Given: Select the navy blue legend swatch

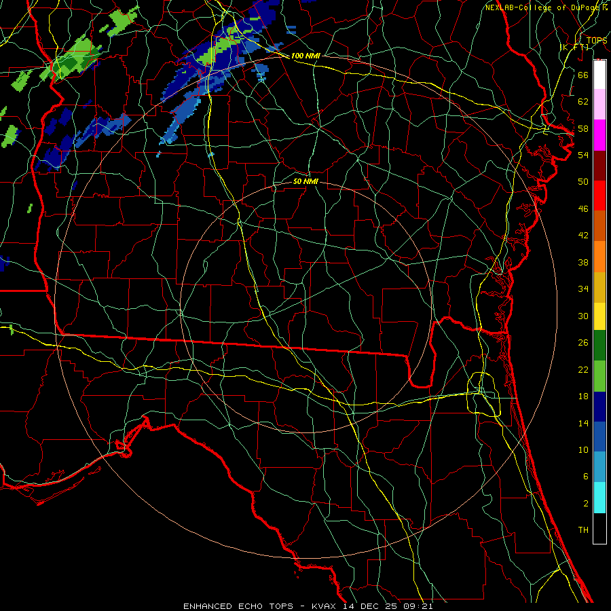Looking at the screenshot, I should pos(599,407).
